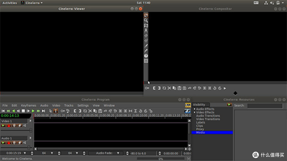Toggle mute on the Video 1 track

pyautogui.click(x=25, y=126)
